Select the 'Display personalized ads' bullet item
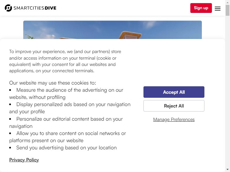 click(x=70, y=108)
